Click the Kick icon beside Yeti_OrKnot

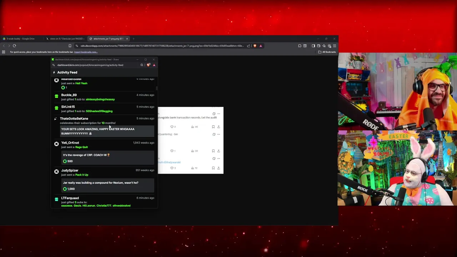click(56, 144)
